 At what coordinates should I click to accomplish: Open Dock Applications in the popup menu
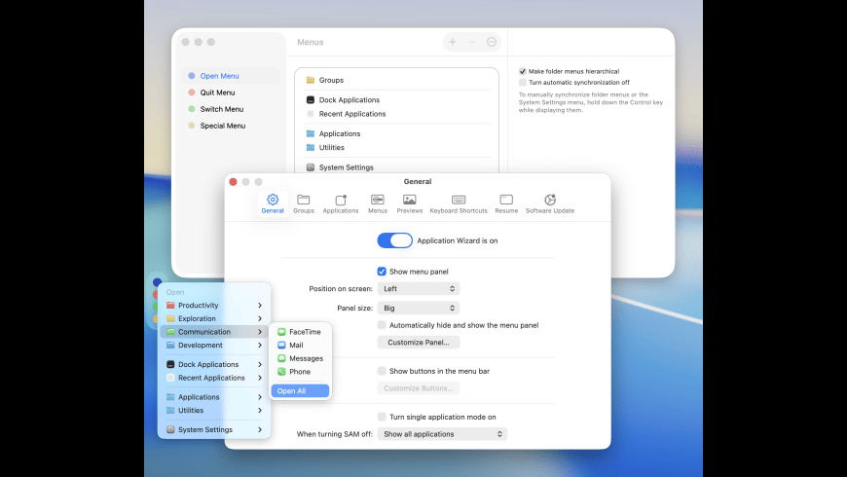(214, 364)
